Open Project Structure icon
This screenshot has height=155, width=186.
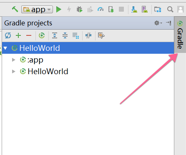pos(158,10)
